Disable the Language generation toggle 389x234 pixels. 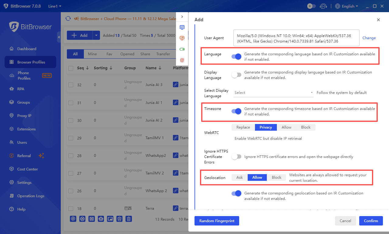pyautogui.click(x=236, y=56)
